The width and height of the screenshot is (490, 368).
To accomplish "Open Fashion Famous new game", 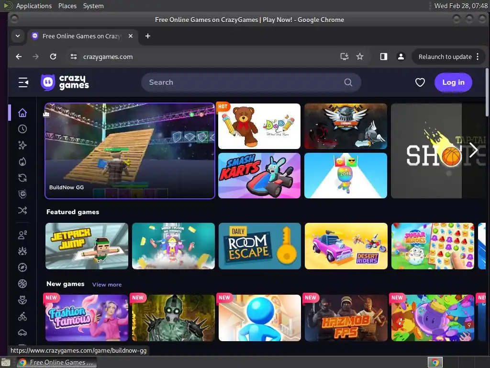I will click(87, 318).
